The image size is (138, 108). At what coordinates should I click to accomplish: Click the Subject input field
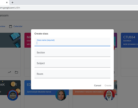[72, 63]
